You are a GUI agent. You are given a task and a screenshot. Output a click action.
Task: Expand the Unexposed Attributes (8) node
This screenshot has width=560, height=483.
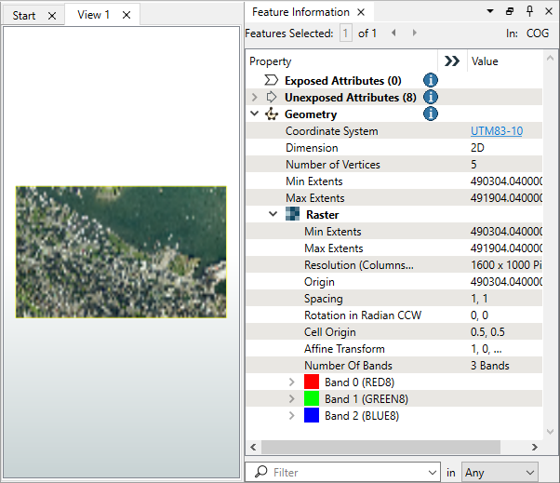coord(255,98)
